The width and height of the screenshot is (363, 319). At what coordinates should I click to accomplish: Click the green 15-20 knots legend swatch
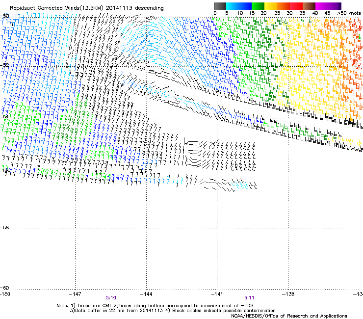tap(258, 6)
